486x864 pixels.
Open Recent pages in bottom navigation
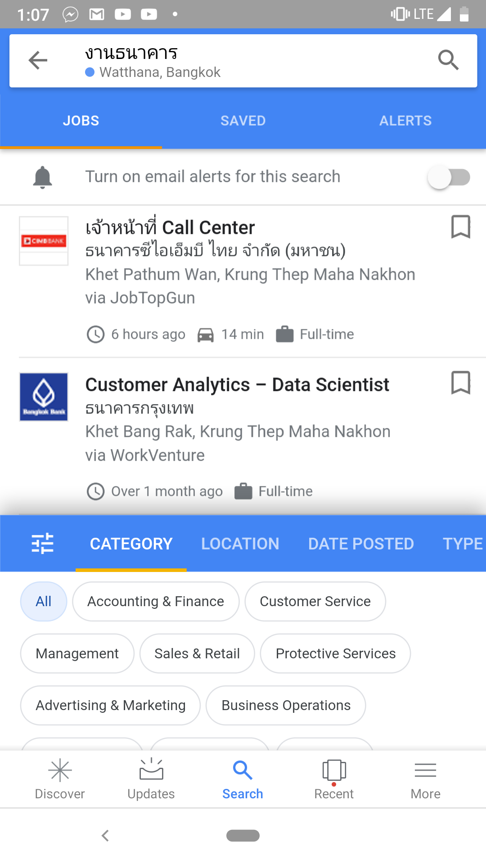pyautogui.click(x=334, y=778)
